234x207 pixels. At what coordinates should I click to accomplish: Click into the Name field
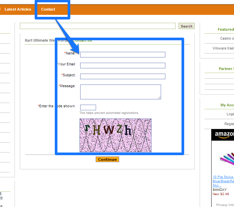coord(122,55)
